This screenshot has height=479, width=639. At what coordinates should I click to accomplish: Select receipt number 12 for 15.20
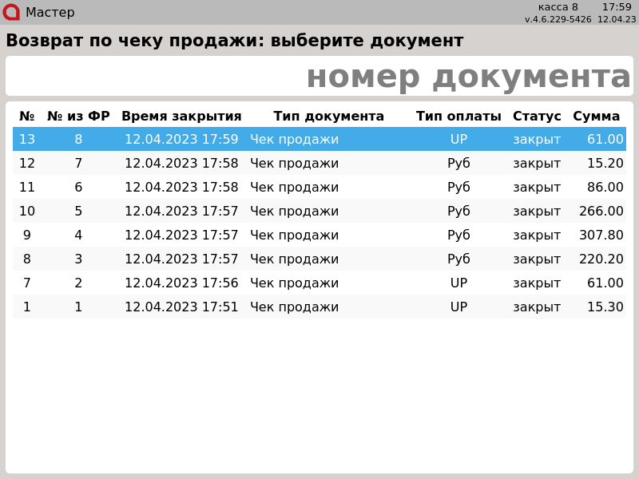(x=319, y=164)
